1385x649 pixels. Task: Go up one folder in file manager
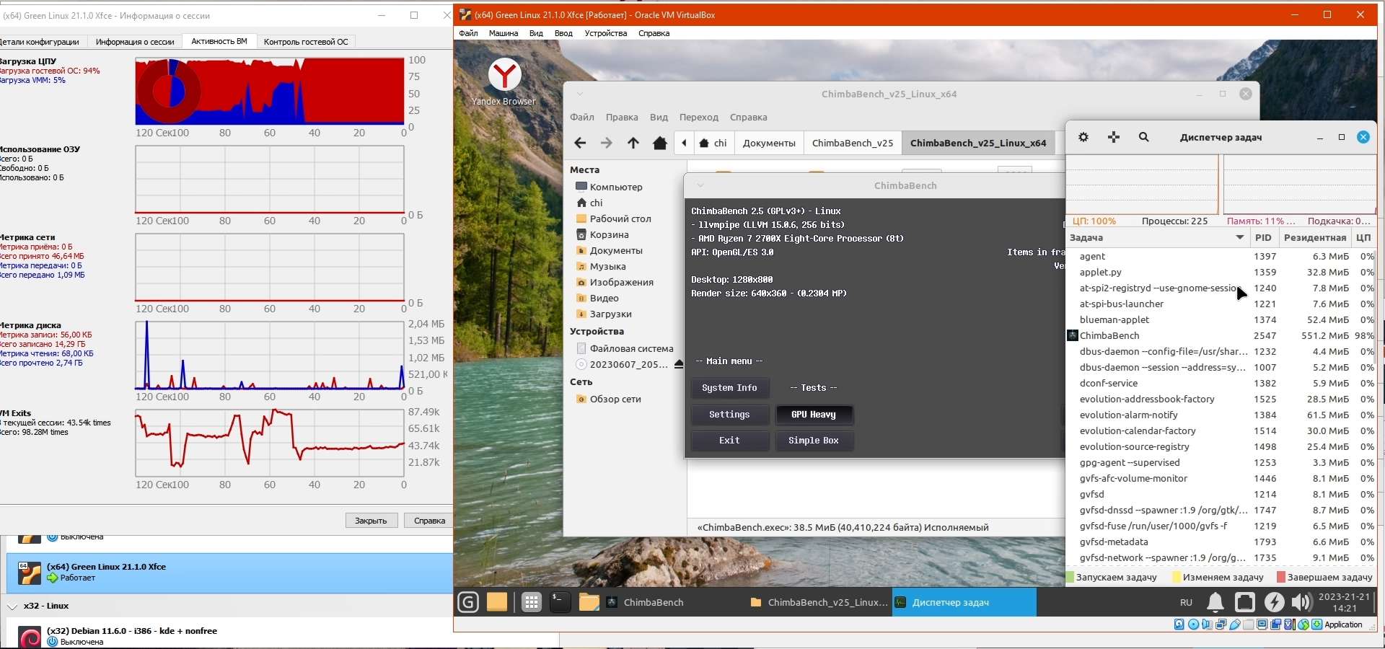click(633, 144)
